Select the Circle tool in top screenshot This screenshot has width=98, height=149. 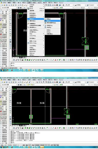coord(10,23)
